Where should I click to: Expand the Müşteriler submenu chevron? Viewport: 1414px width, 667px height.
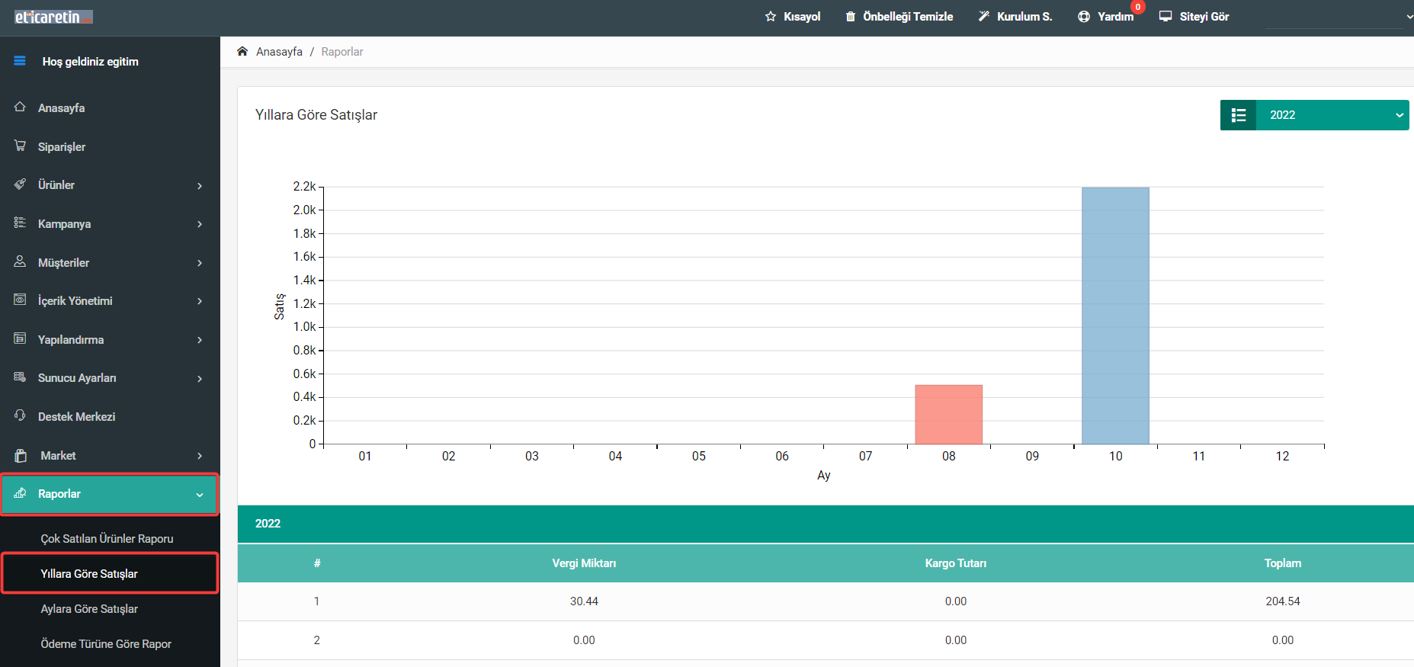click(x=200, y=263)
